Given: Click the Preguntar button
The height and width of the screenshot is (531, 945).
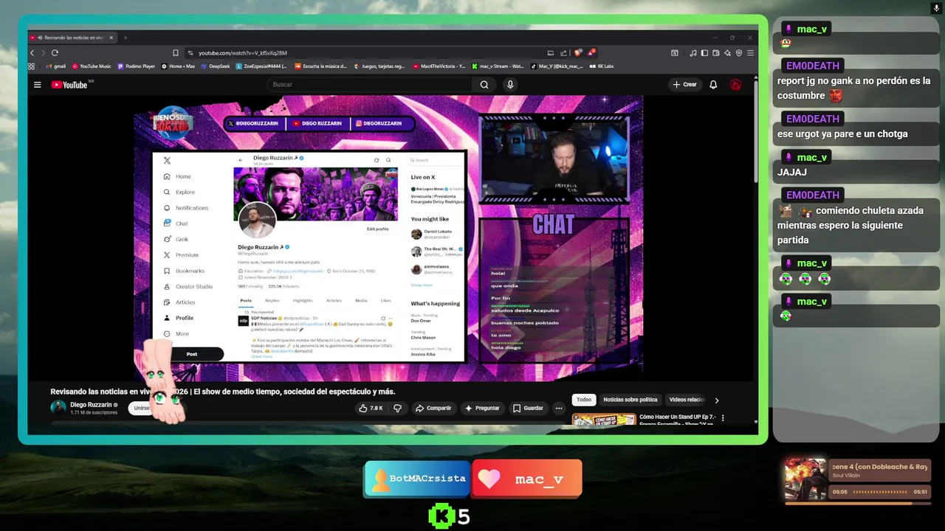Looking at the screenshot, I should (482, 408).
